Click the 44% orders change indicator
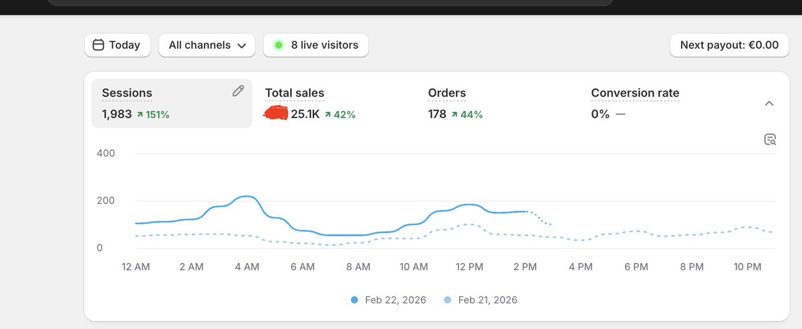802x329 pixels. 467,115
